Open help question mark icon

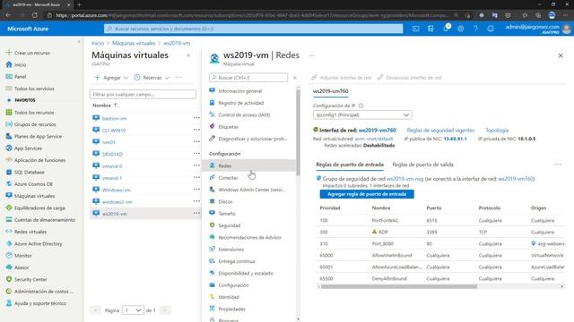[475, 29]
